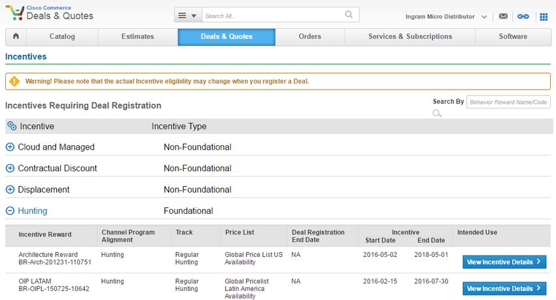Switch to the Software tab
The image size is (556, 300).
point(513,37)
